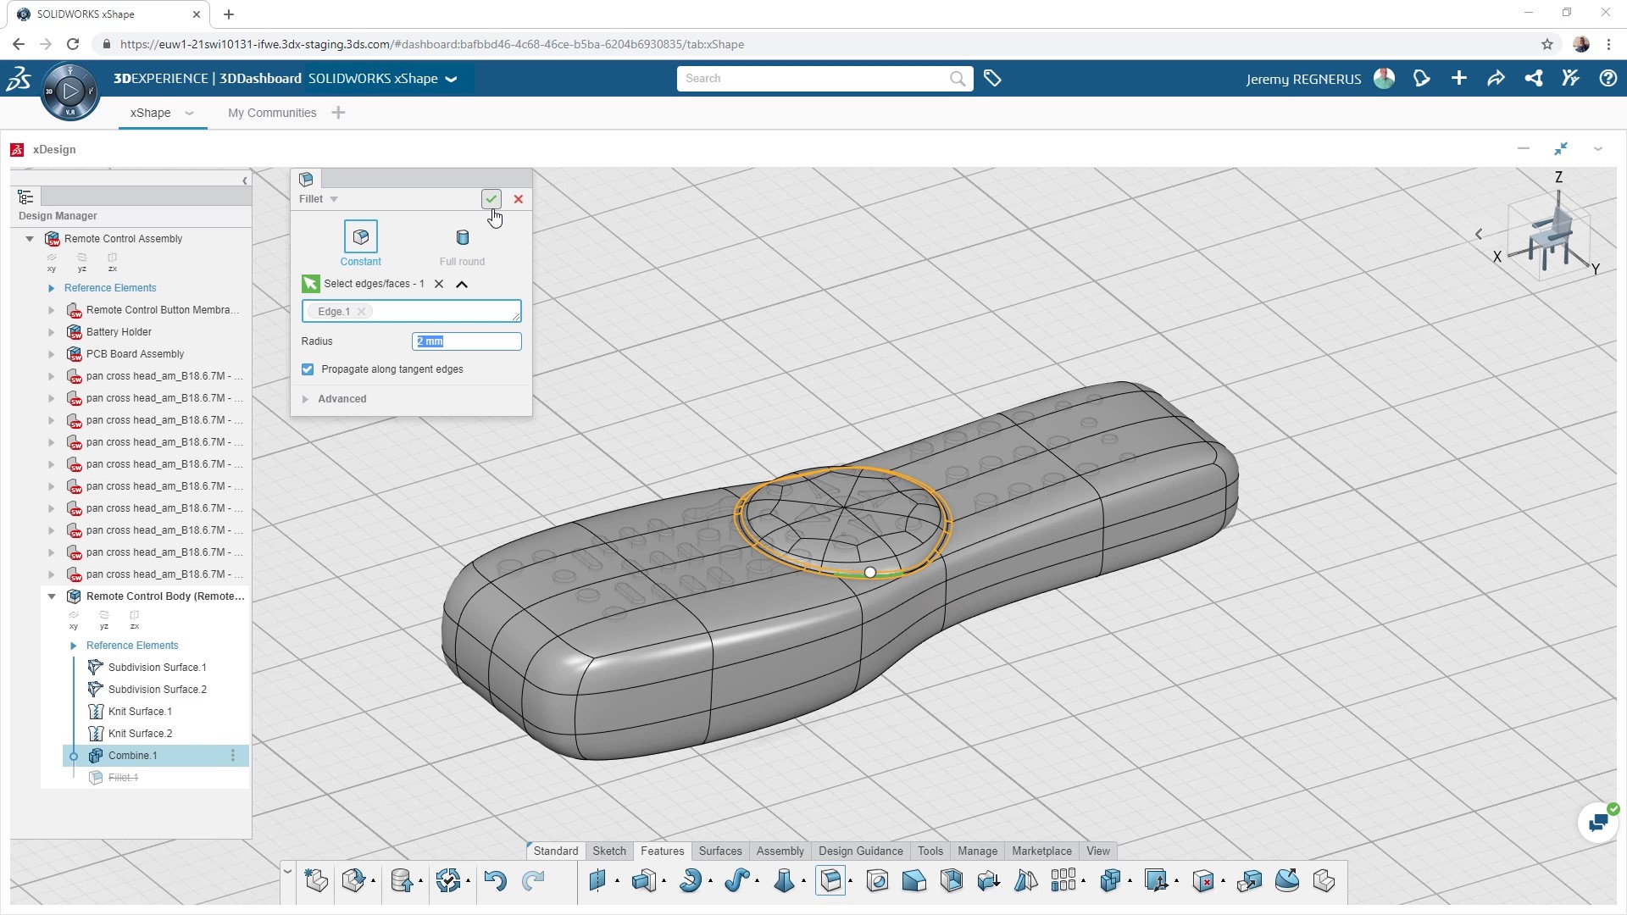Expand the Remote Control Body tree item

coord(53,596)
